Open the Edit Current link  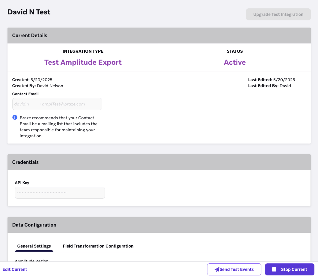pos(15,269)
